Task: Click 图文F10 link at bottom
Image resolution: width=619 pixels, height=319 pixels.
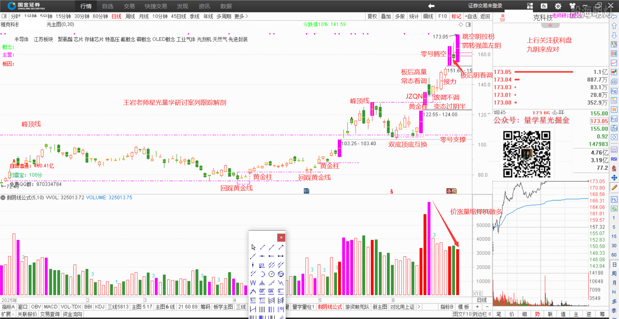Action: point(462,314)
